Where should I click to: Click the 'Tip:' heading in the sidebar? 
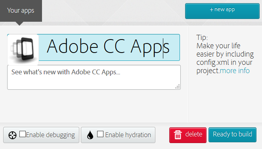point(202,38)
